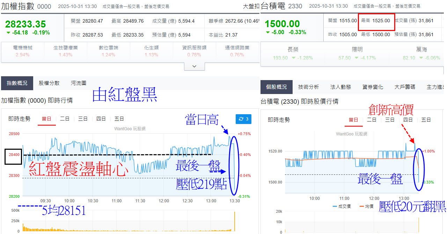Screen dimensions: 448x234
Task: Click the closing volume spike bar on index chart
Action: point(235,222)
